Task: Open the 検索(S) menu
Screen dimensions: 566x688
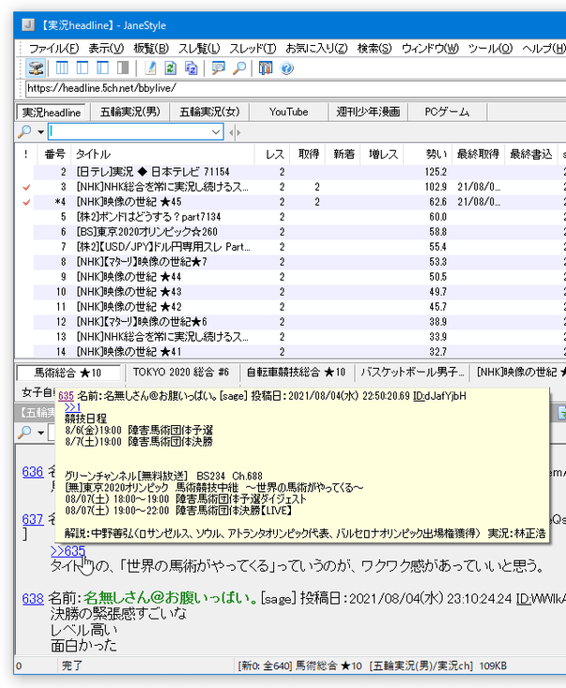Action: (x=375, y=48)
